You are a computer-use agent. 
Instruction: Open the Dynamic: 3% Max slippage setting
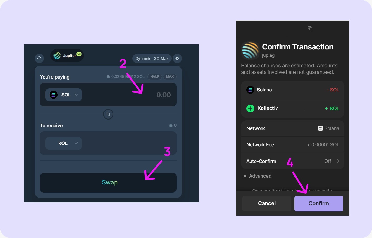[152, 58]
